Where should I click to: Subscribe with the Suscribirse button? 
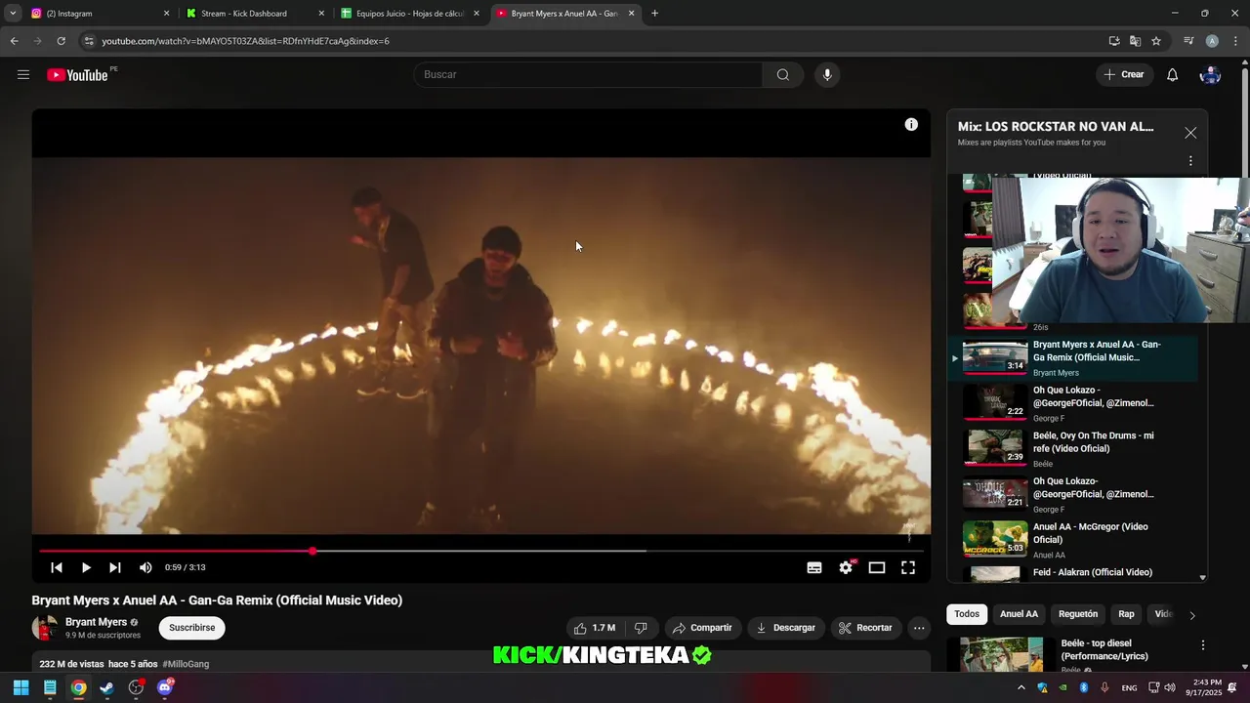(x=192, y=628)
